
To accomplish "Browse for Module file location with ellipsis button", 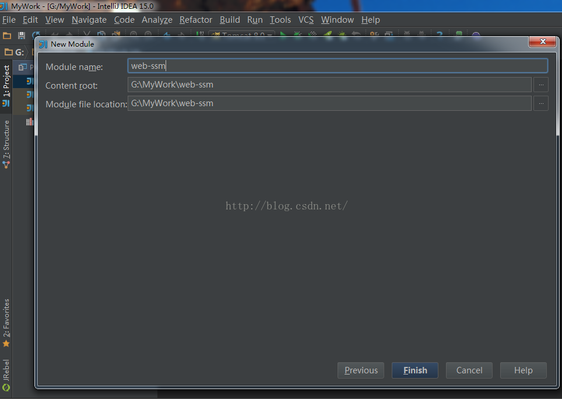I will click(541, 103).
